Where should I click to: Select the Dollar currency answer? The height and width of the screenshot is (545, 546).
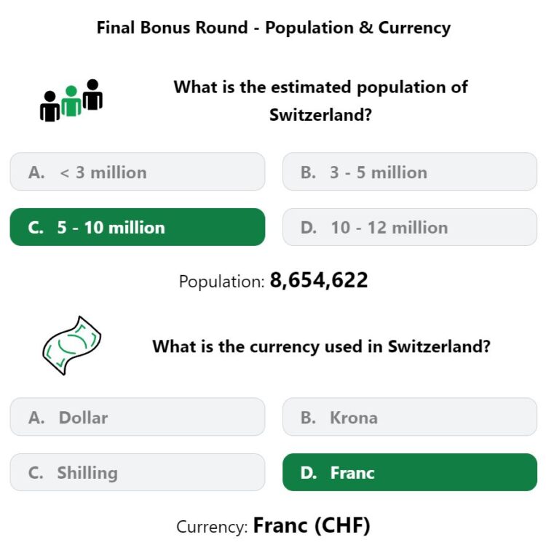(138, 417)
